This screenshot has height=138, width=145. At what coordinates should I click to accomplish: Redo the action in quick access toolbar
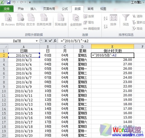click(x=22, y=2)
